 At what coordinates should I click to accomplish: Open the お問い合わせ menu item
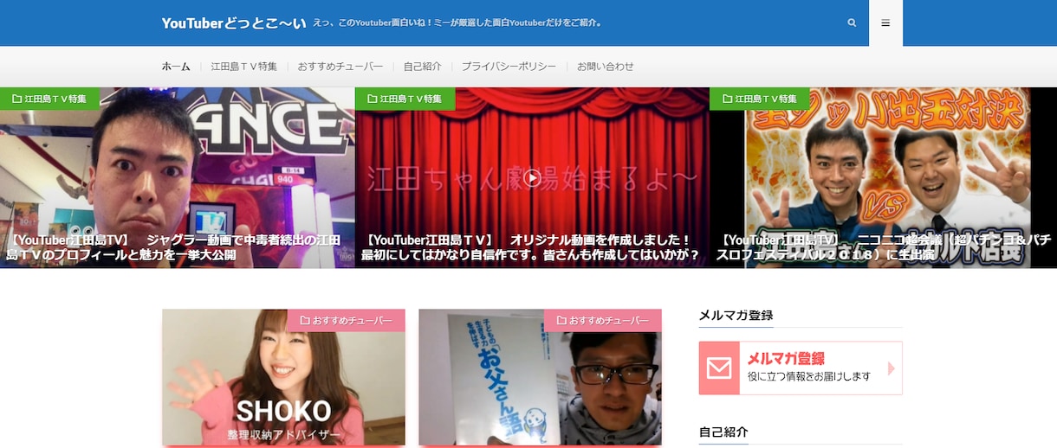pyautogui.click(x=606, y=67)
